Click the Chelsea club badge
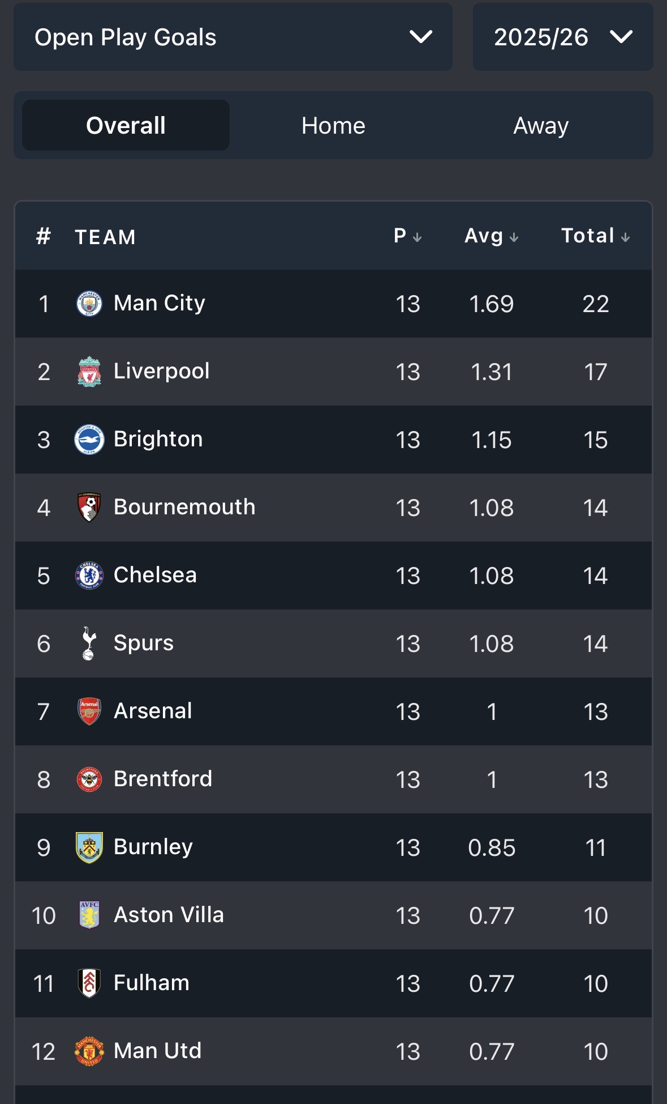The width and height of the screenshot is (667, 1104). (x=89, y=576)
